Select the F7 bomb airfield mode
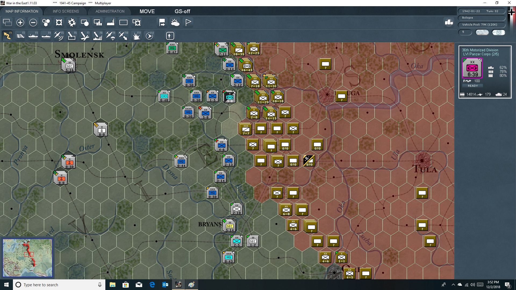 click(85, 35)
